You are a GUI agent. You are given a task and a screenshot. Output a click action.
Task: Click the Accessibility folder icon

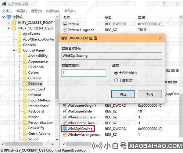pos(25,56)
